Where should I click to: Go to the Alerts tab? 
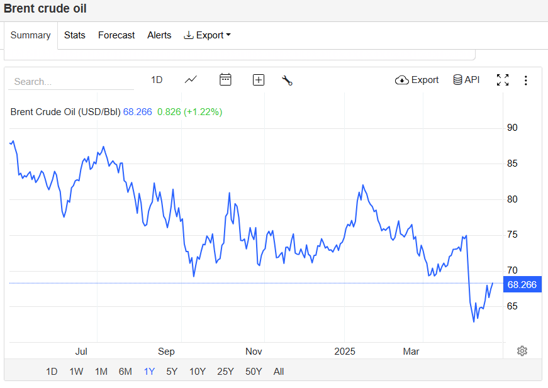(x=159, y=35)
